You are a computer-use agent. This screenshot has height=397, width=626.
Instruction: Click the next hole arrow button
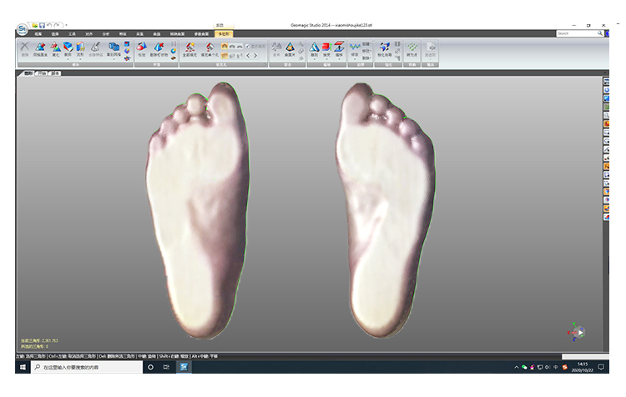[255, 56]
